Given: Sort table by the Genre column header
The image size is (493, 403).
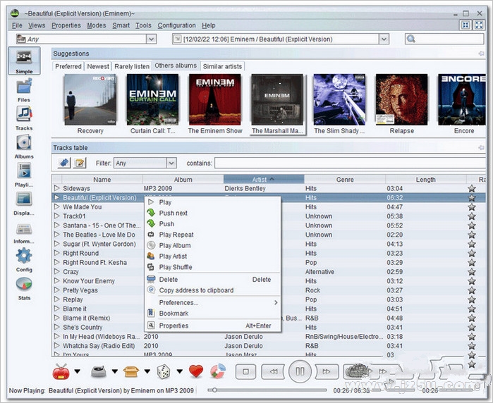Looking at the screenshot, I should (x=345, y=180).
